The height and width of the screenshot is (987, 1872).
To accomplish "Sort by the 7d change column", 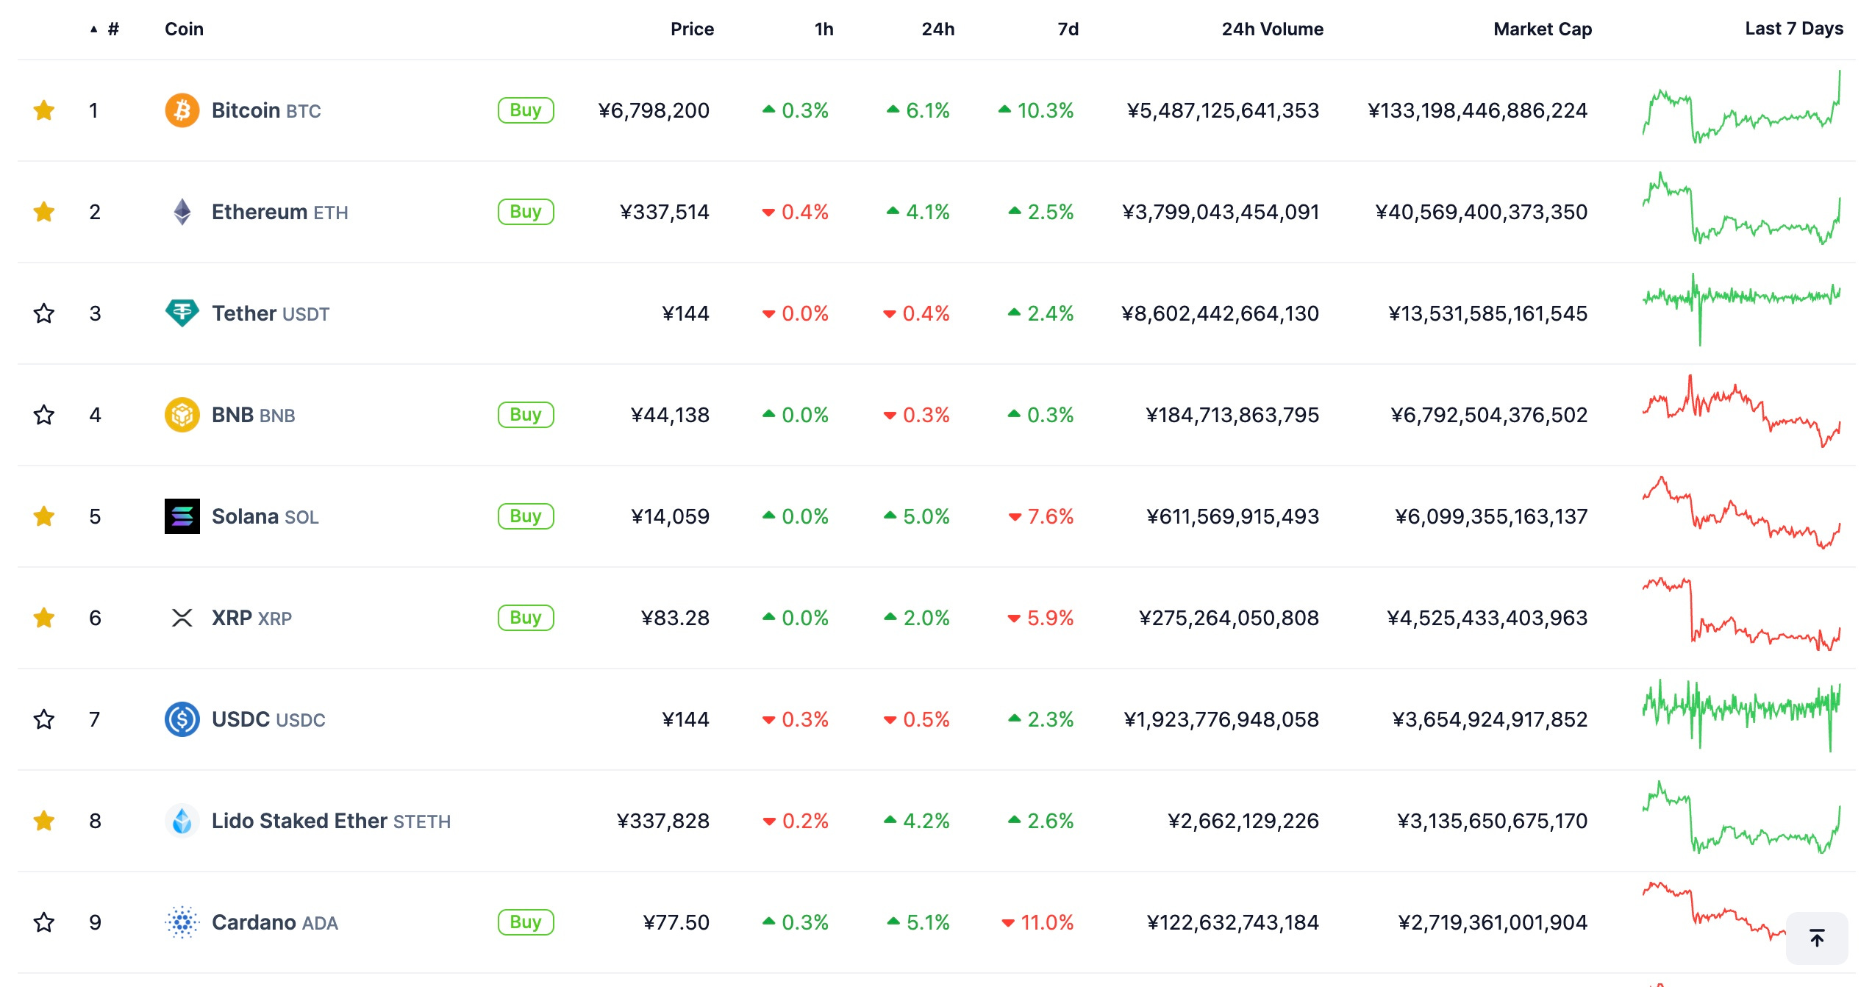I will coord(1068,29).
